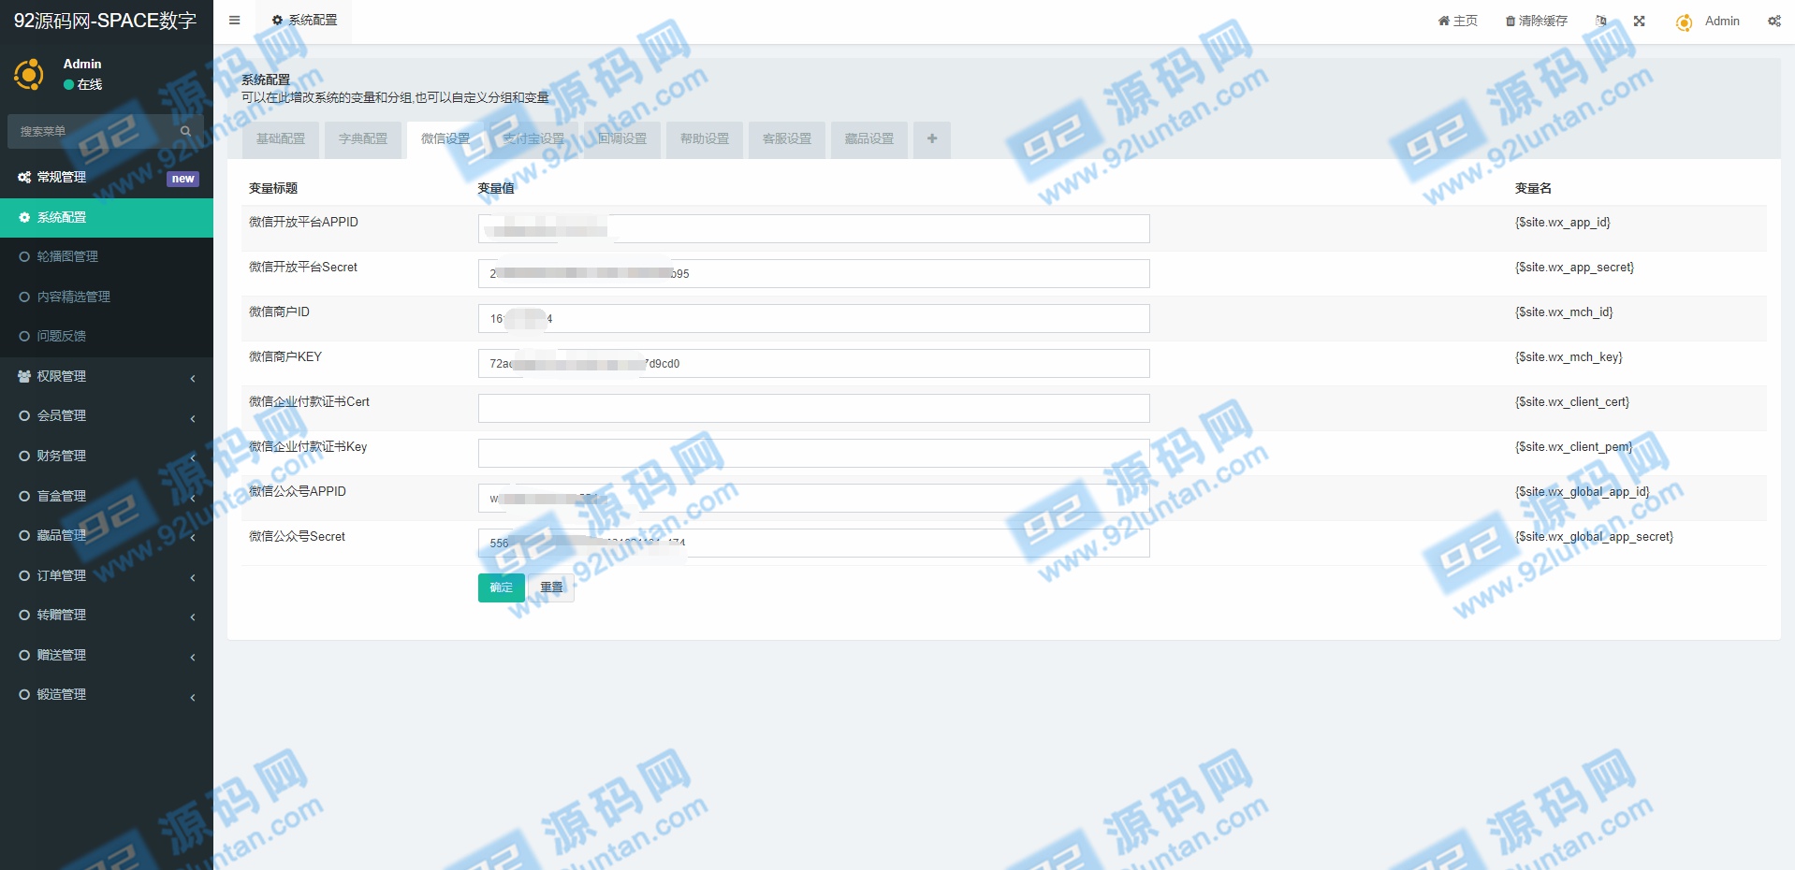Expand the 锻造管理 menu
Viewport: 1795px width, 870px height.
107,694
